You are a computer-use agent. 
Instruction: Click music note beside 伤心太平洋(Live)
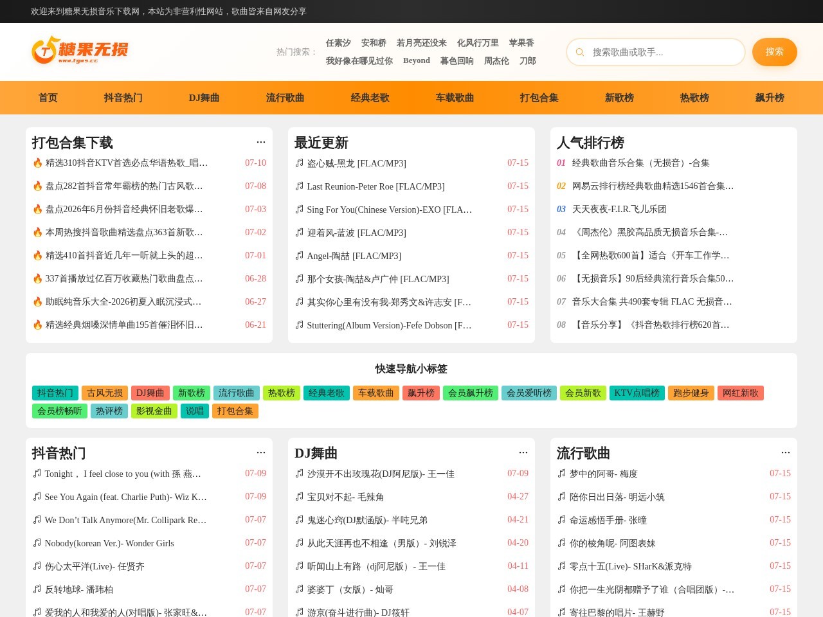pos(37,566)
